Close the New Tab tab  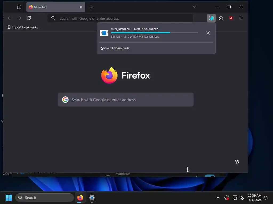[x=81, y=7]
